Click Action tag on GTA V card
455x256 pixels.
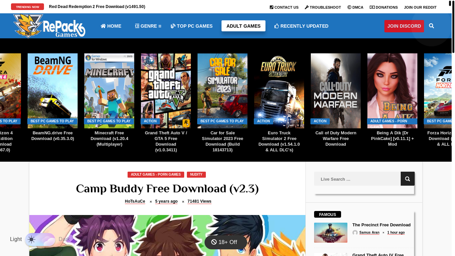click(x=150, y=121)
